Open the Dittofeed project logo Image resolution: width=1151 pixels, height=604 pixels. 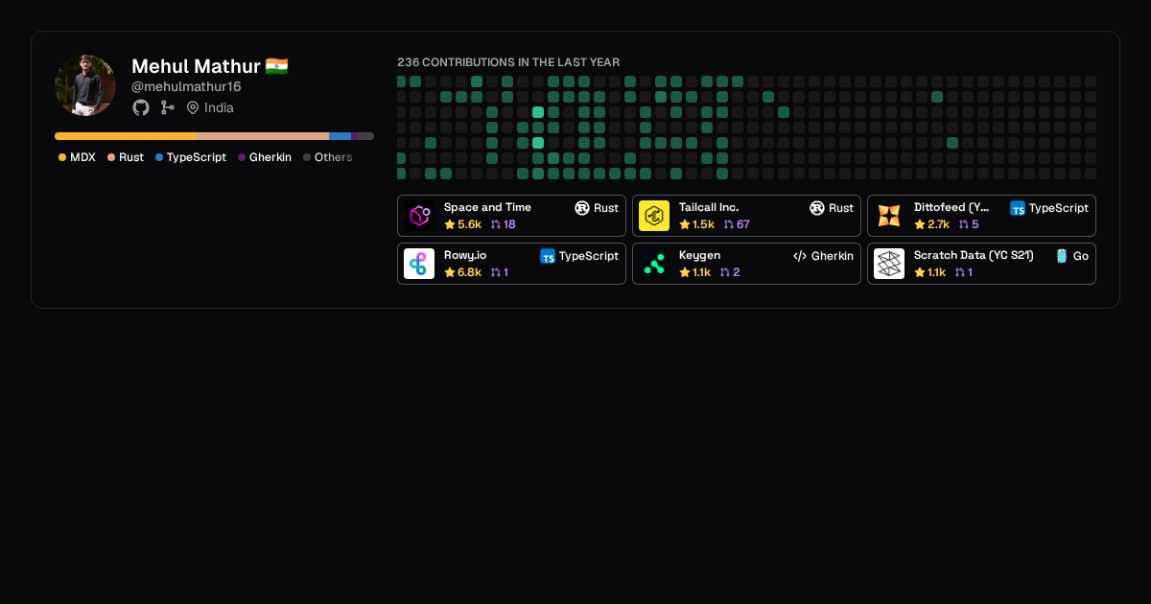click(889, 216)
